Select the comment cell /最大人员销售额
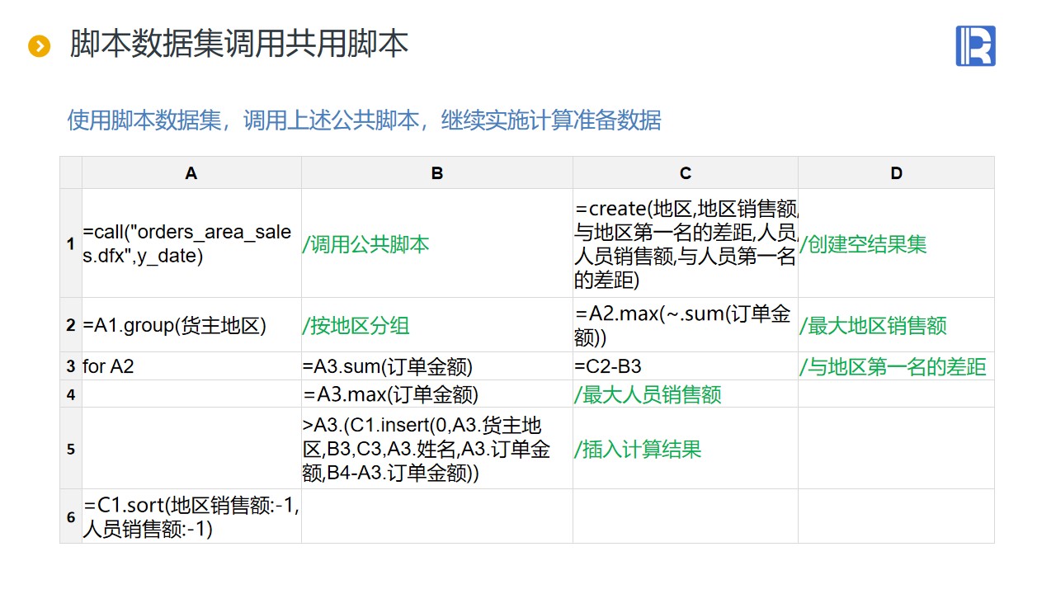This screenshot has height=594, width=1056. [x=686, y=394]
